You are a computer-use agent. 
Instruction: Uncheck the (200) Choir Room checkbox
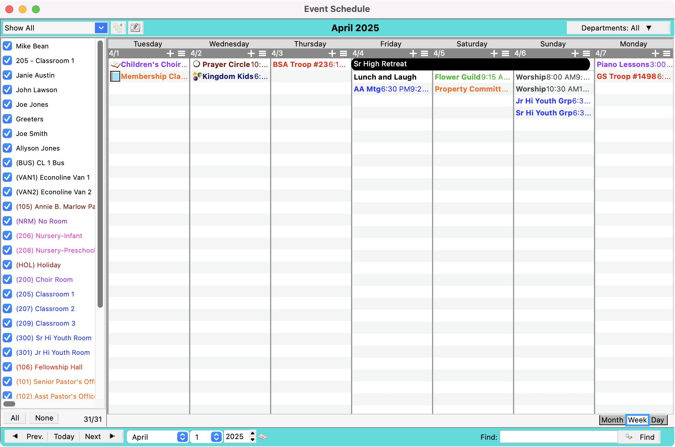point(7,279)
